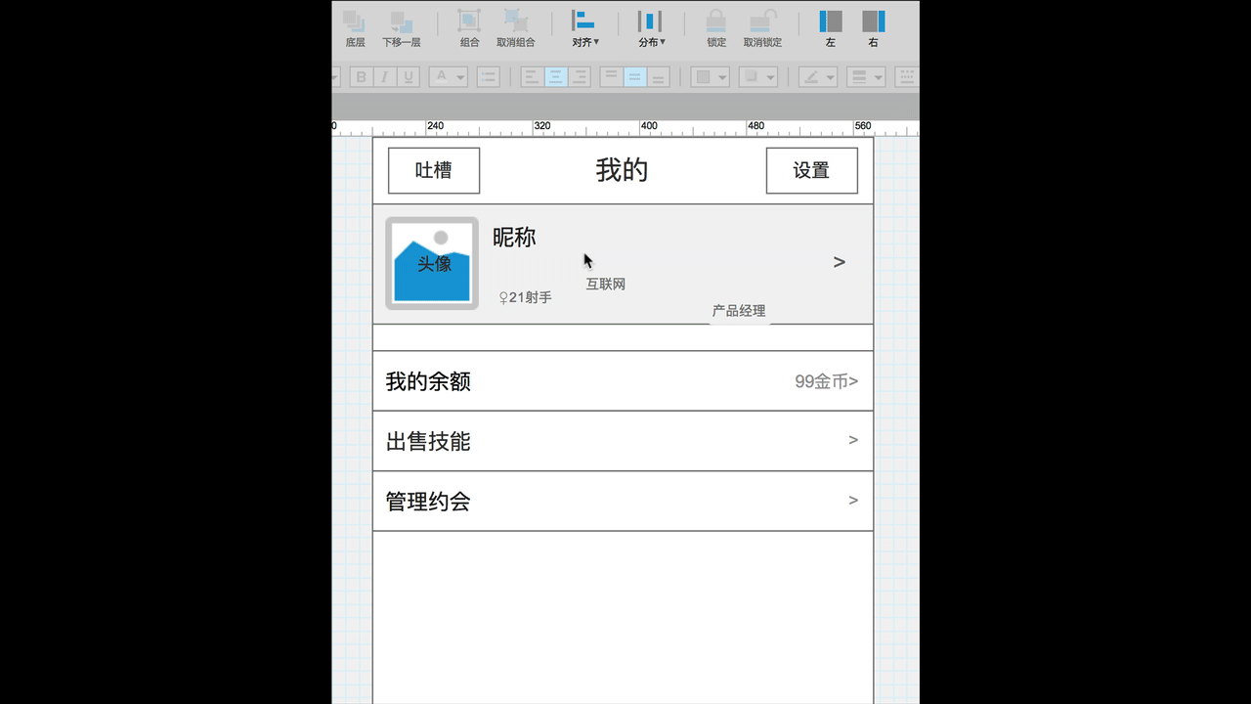Select the 管理约会 list row
The image size is (1251, 704).
point(623,502)
